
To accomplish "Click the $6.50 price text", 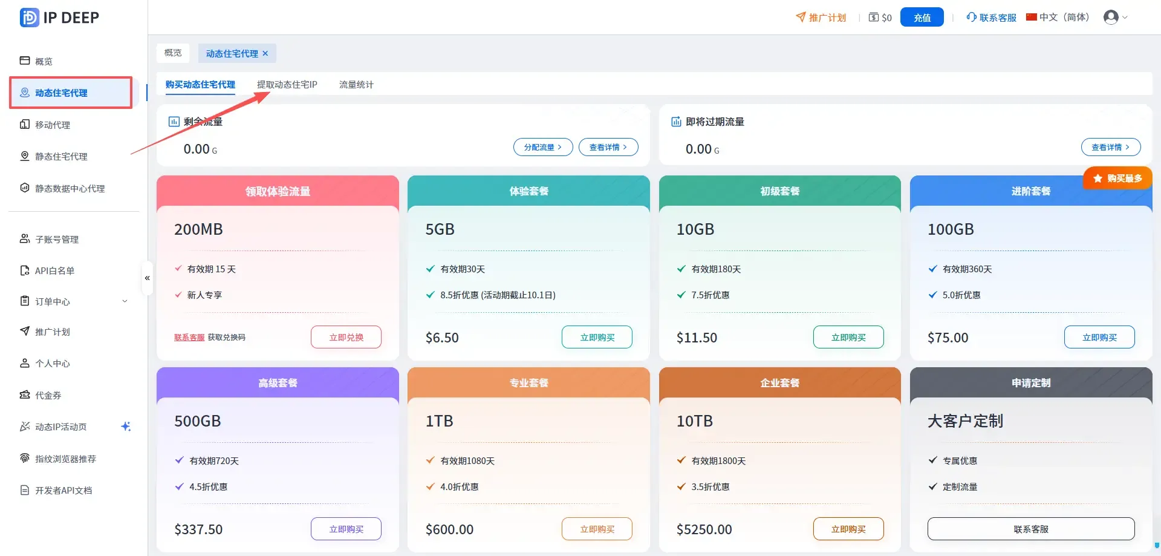I will (442, 338).
